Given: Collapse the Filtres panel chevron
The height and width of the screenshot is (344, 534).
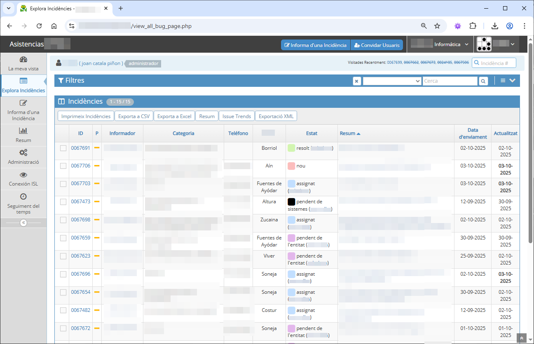Looking at the screenshot, I should click(512, 81).
